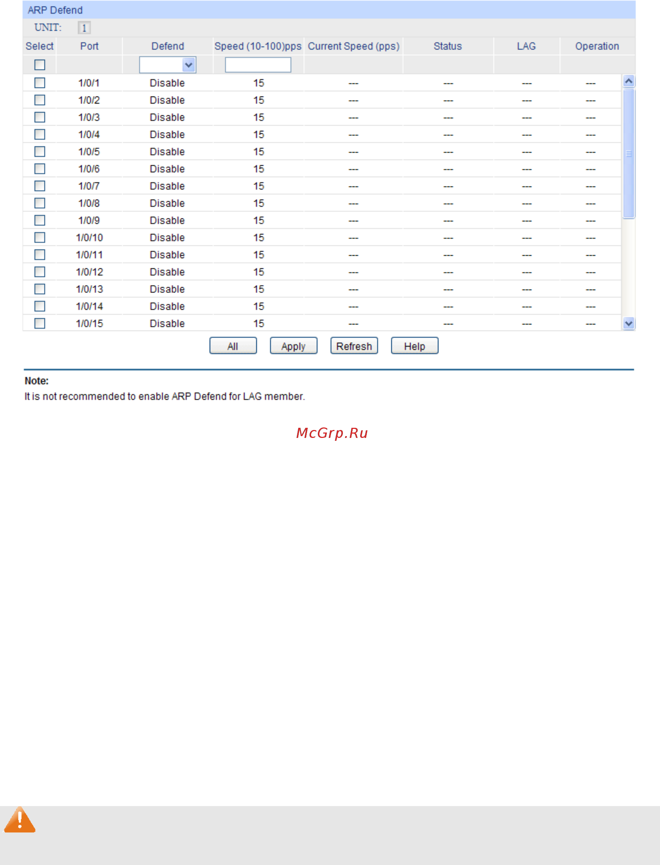Check the box beside port 1/0/8
The image size is (660, 865).
click(40, 203)
